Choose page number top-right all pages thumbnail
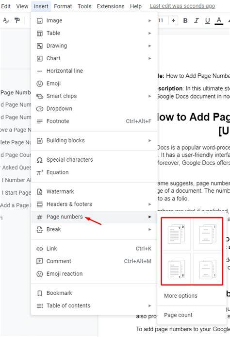The height and width of the screenshot is (337, 230). [x=176, y=234]
